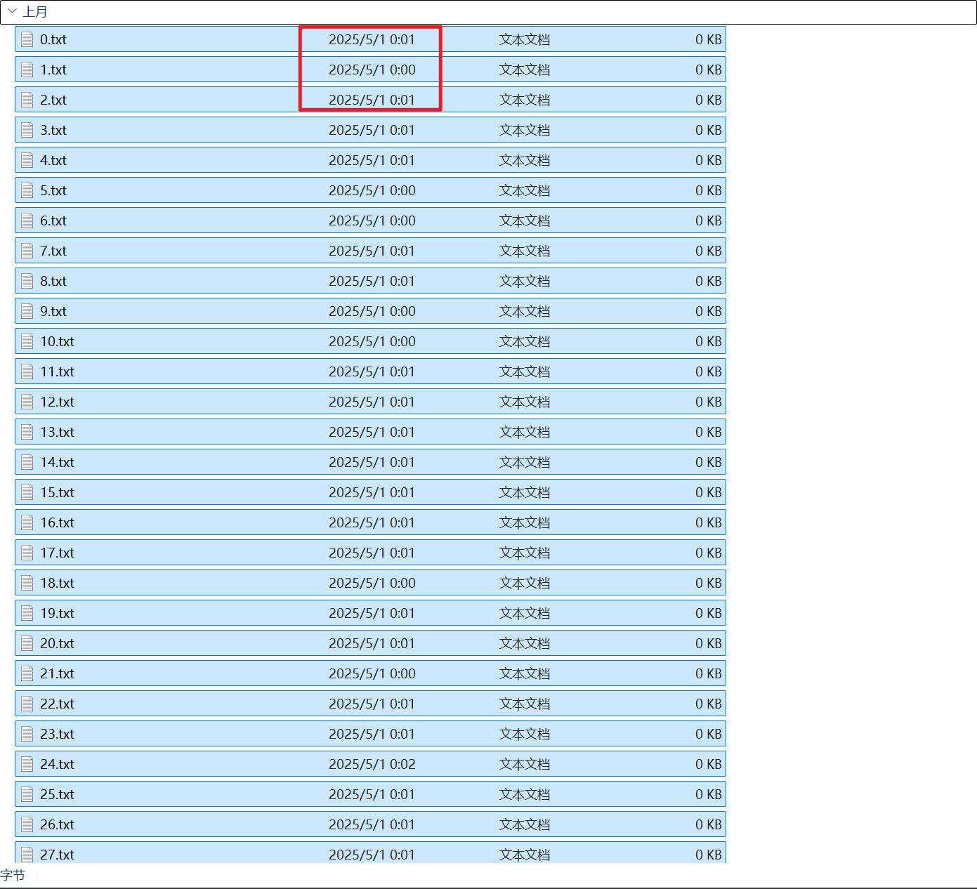
Task: Click the file icon of 13.txt
Action: [27, 432]
